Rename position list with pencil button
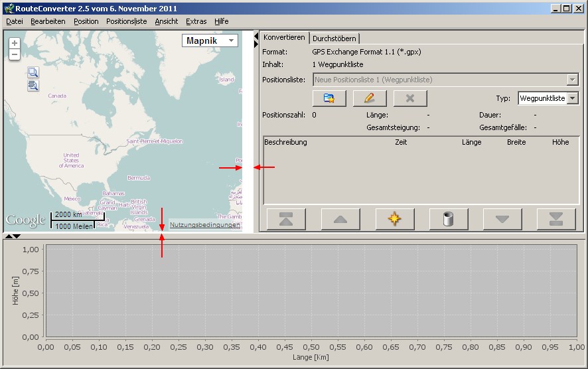Screen dimensions: 588x369 (x=370, y=98)
